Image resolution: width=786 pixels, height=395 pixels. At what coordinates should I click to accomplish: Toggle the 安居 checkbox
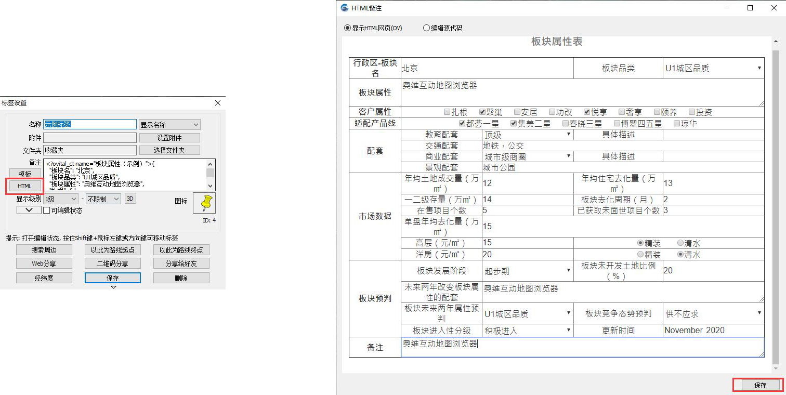pyautogui.click(x=517, y=112)
